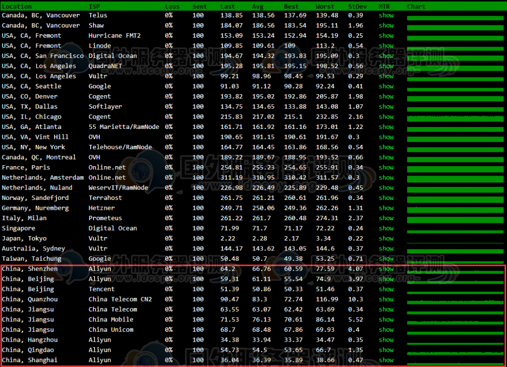Screen dimensions: 507x367
Task: Click the ISP column header
Action: pos(94,6)
